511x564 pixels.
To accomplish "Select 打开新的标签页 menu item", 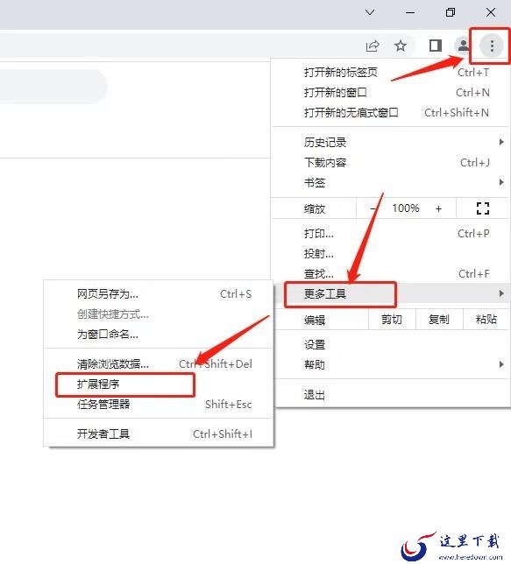I will pos(391,73).
